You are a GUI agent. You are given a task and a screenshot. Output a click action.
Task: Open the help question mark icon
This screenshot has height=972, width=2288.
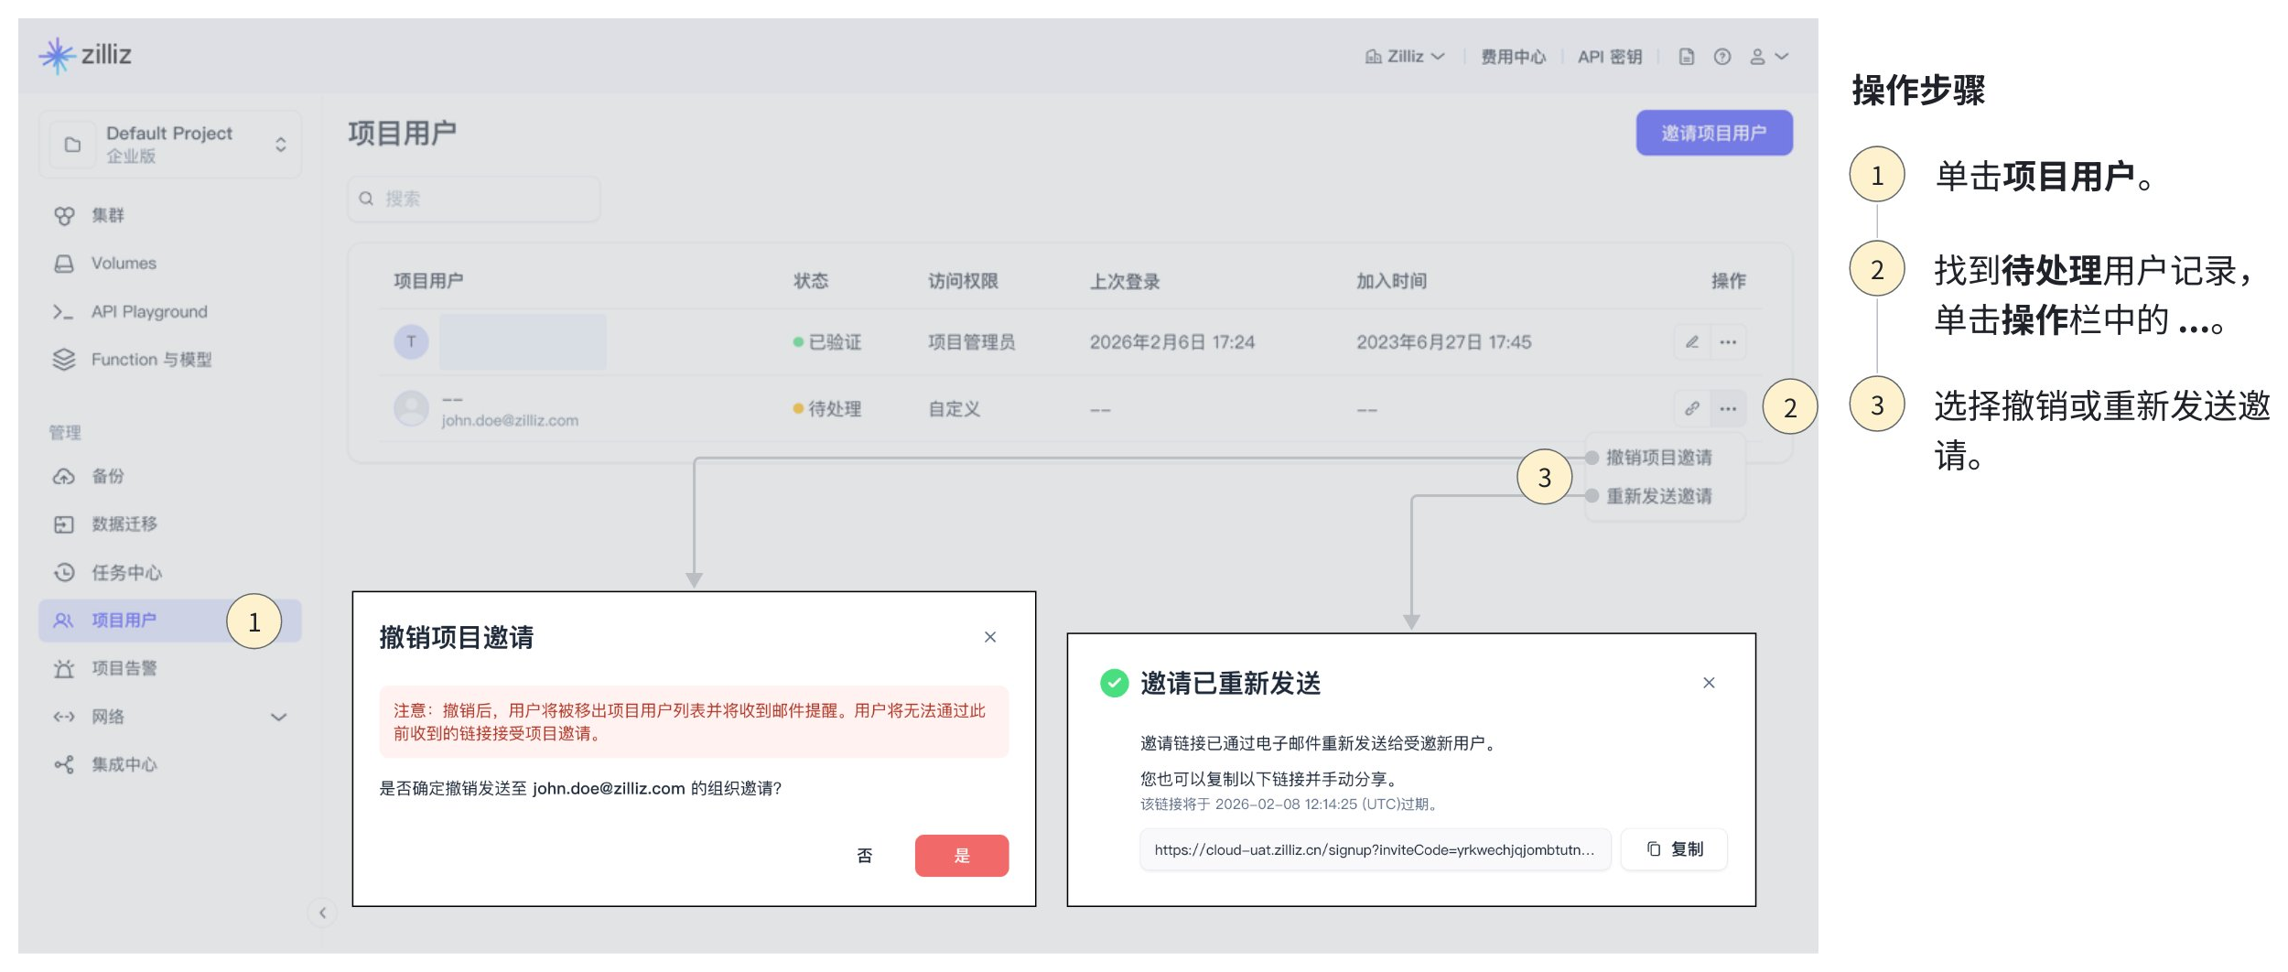click(x=1721, y=57)
